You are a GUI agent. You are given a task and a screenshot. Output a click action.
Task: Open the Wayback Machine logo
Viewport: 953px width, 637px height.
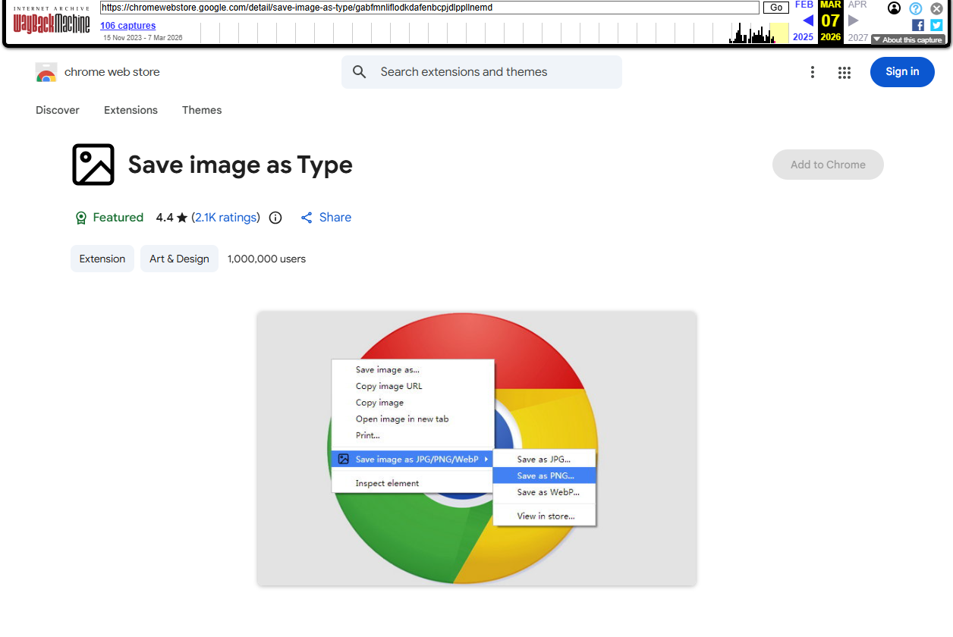(x=50, y=20)
